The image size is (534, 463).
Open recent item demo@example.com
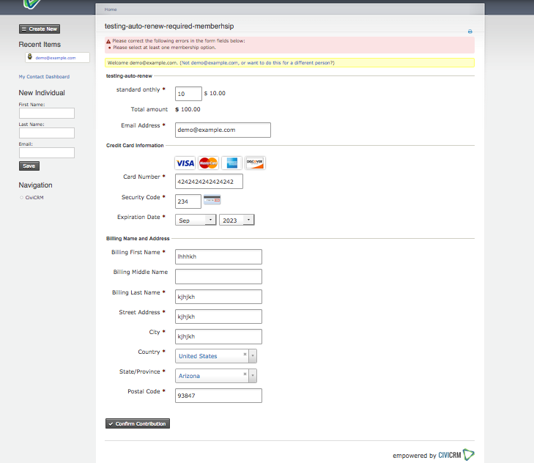click(56, 58)
